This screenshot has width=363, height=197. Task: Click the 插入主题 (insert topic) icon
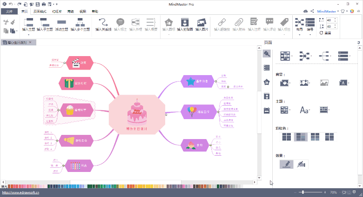point(28,22)
